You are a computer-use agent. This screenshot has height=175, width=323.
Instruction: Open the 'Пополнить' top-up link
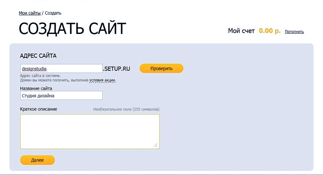coord(294,32)
